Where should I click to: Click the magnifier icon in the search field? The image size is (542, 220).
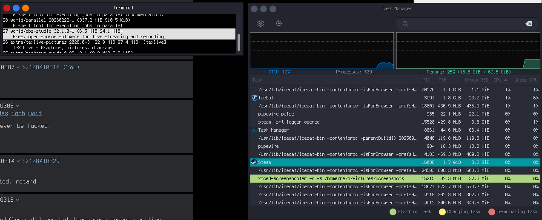pyautogui.click(x=405, y=24)
